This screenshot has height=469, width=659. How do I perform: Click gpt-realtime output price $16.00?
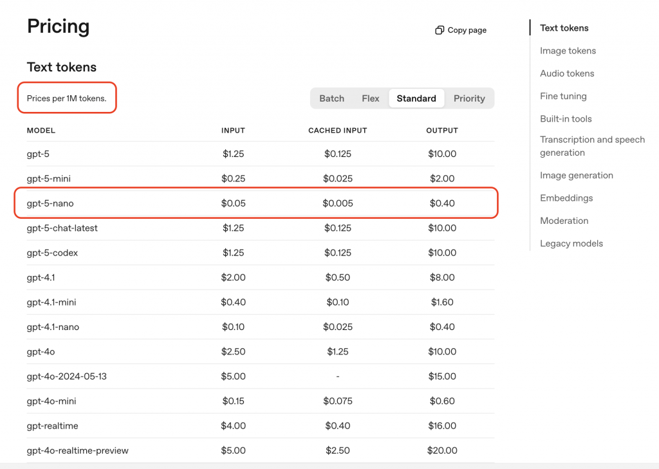tap(441, 426)
